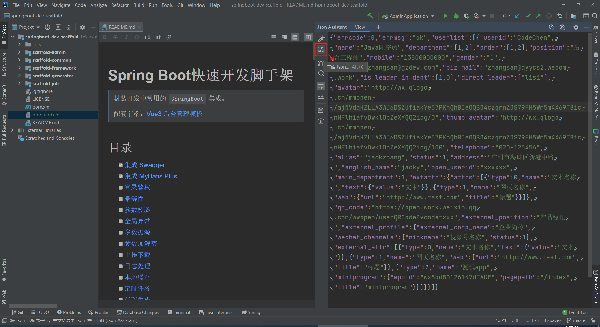Compress JSON using the highlighted compress icon
Screen dimensions: 600x327
pos(321,49)
